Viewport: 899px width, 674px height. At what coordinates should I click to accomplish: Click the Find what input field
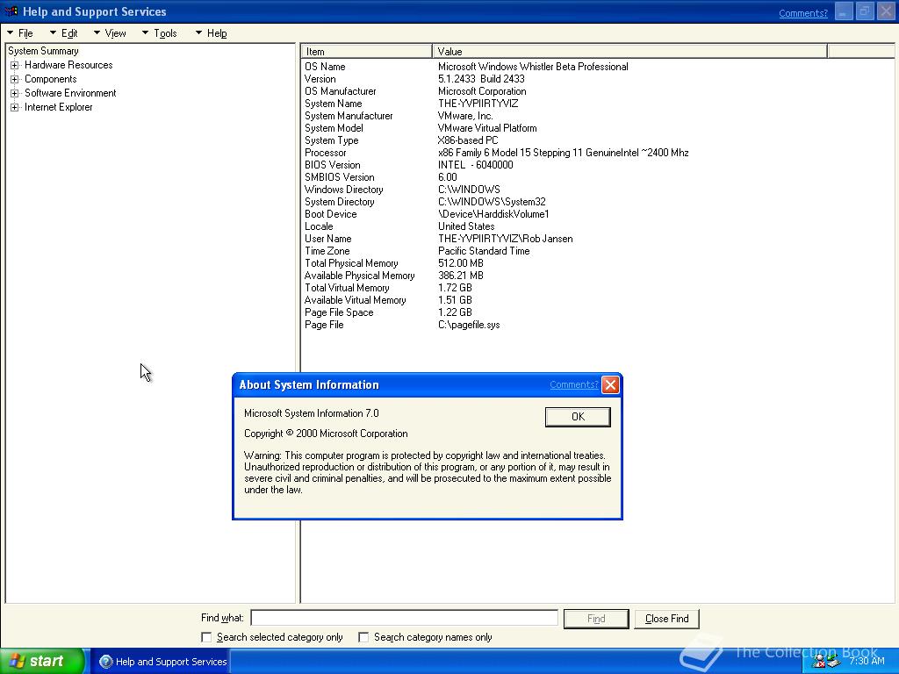coord(404,618)
